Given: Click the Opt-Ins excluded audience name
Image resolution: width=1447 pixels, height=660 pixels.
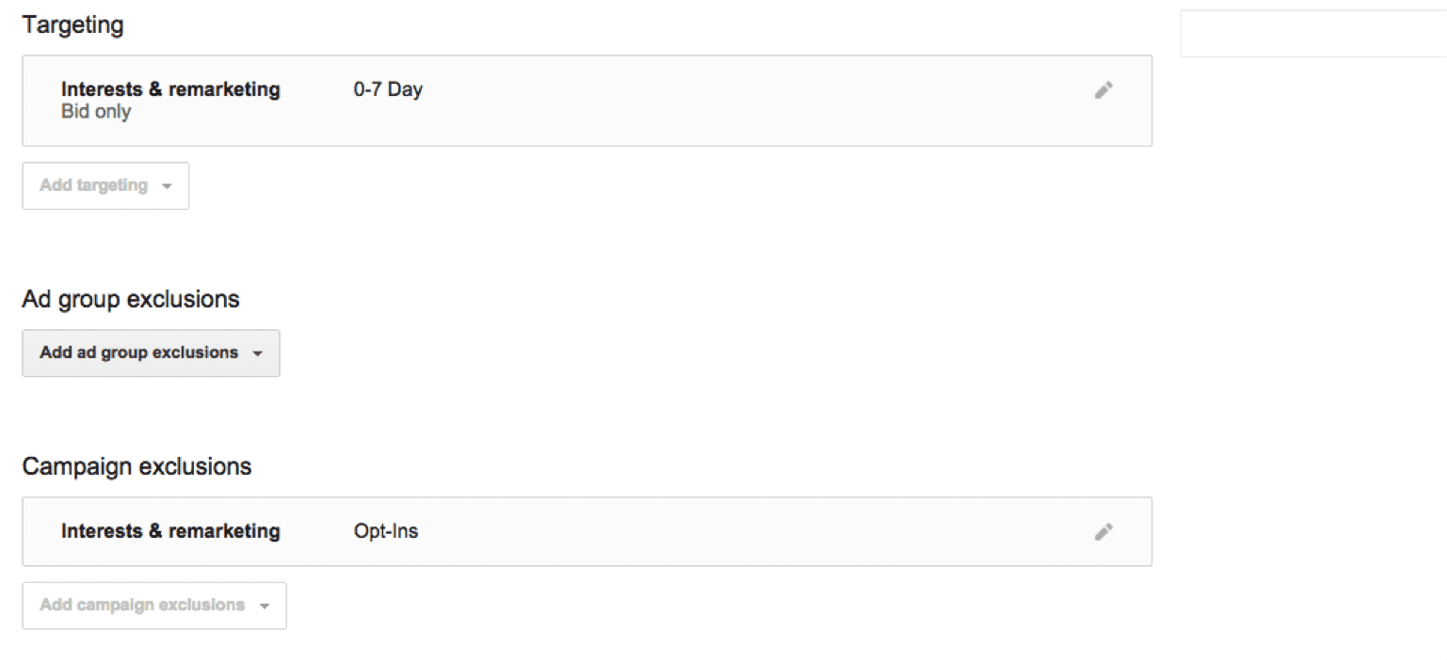Looking at the screenshot, I should 386,531.
